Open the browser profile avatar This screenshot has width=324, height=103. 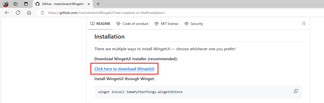[x=5, y=4]
